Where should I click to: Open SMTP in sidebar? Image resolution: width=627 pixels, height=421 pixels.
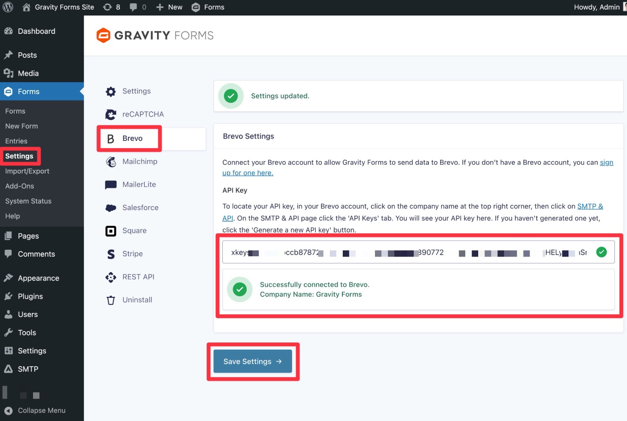(42, 369)
